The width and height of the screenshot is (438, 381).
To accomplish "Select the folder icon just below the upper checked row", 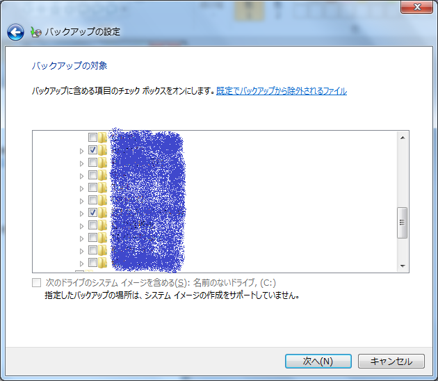I will [x=102, y=162].
